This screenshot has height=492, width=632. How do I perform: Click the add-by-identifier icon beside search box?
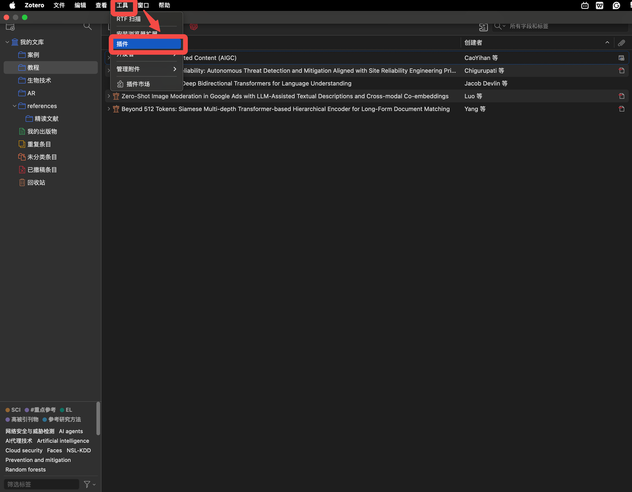coord(483,27)
